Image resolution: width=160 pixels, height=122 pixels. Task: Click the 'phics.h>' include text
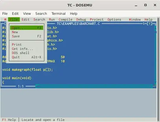(55, 40)
